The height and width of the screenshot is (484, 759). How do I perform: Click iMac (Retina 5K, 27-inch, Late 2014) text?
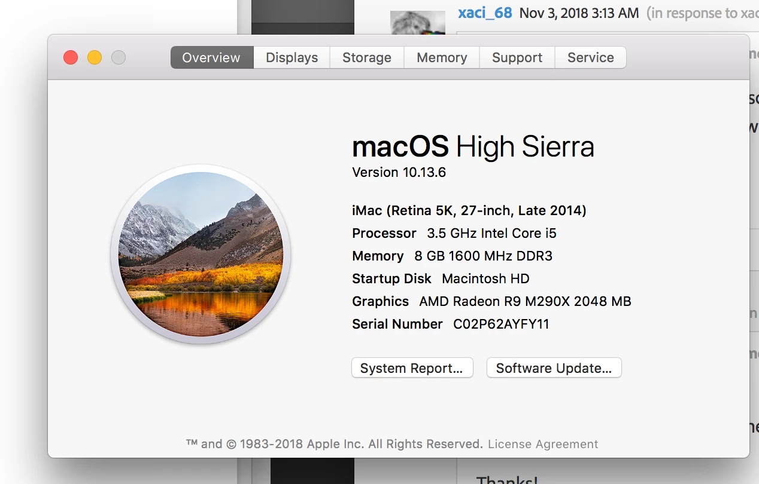tap(469, 210)
